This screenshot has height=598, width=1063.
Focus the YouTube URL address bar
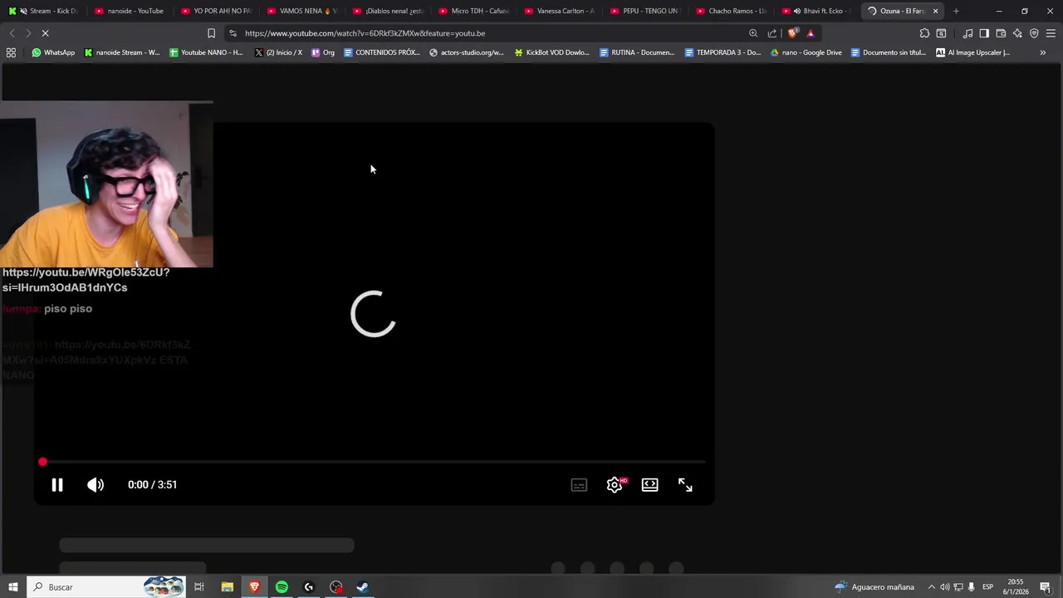pos(490,33)
